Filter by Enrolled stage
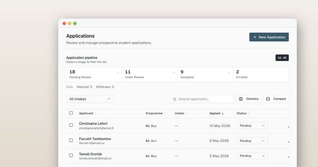Image resolution: width=318 pixels, height=167 pixels. pyautogui.click(x=261, y=74)
